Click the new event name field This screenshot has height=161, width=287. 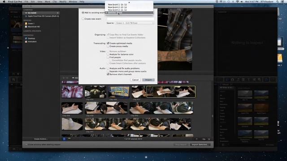[x=130, y=19]
